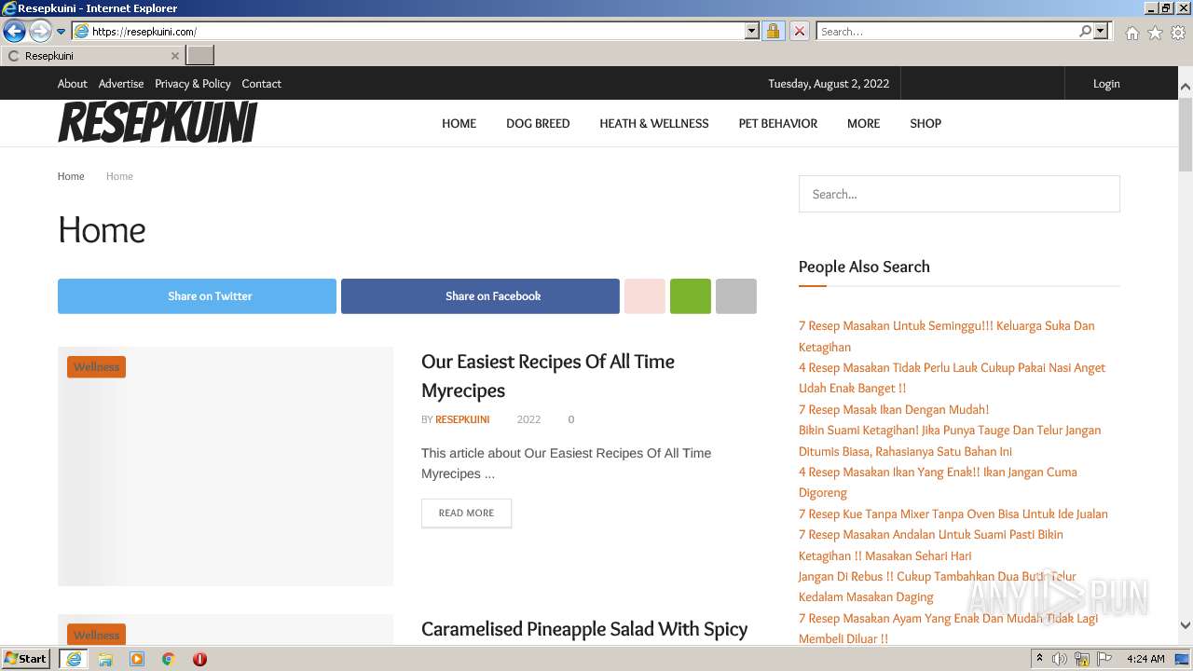
Task: Open the first article thumbnail image
Action: [226, 466]
